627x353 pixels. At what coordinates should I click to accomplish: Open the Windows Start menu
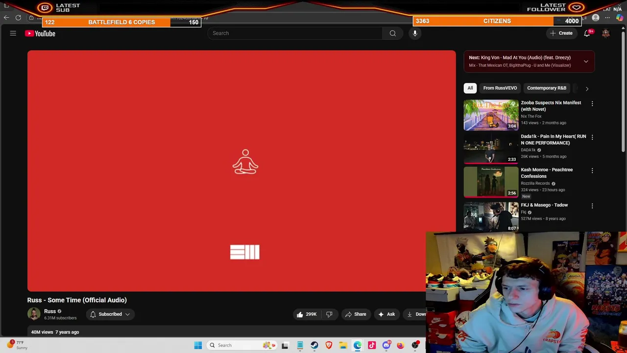point(198,345)
